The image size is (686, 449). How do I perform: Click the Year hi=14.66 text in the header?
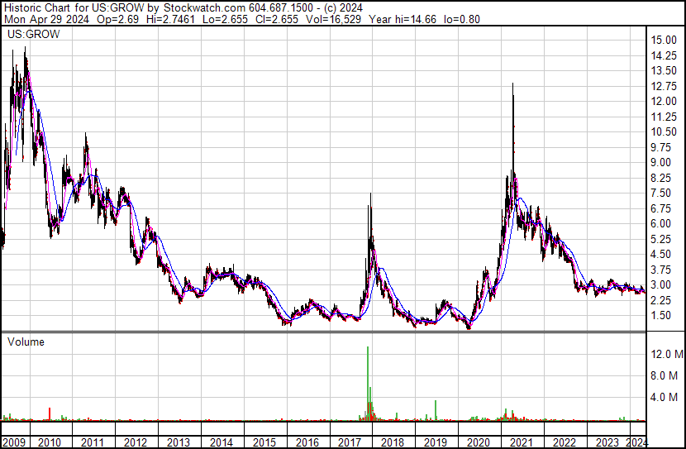coord(403,19)
